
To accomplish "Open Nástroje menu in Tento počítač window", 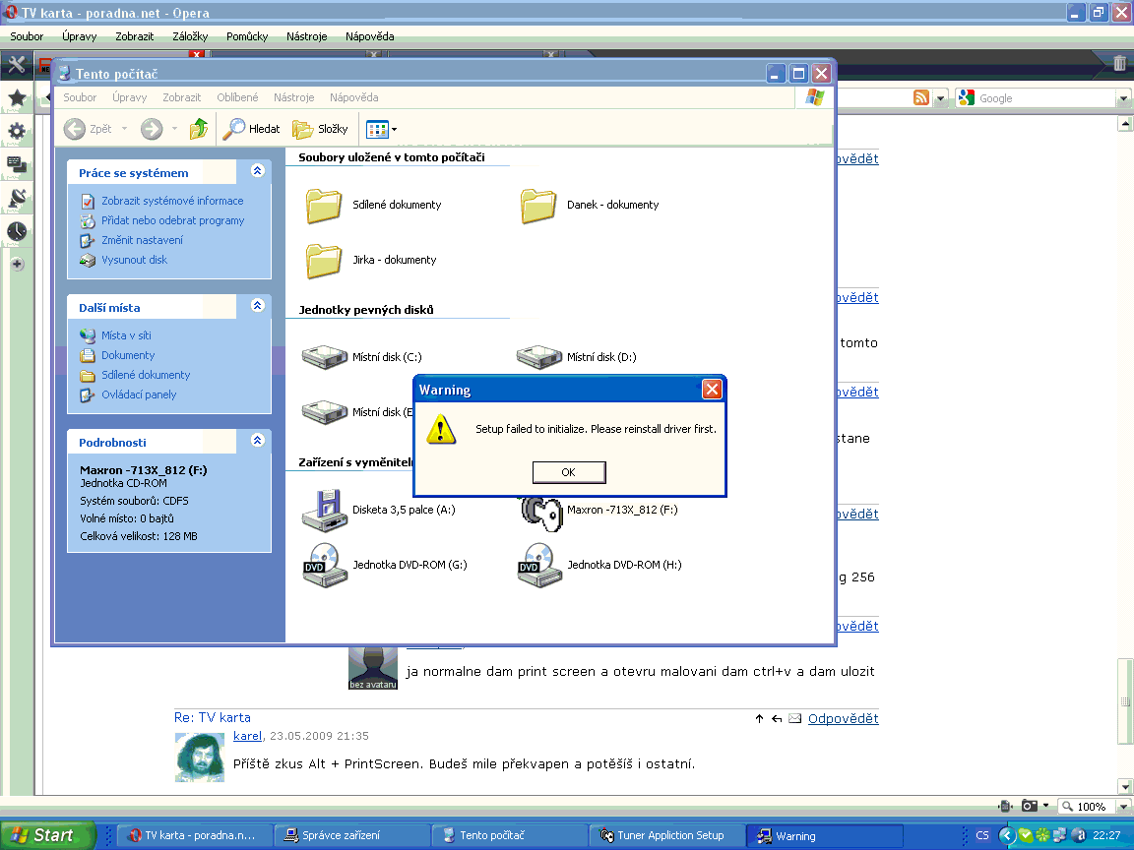I will (x=293, y=97).
